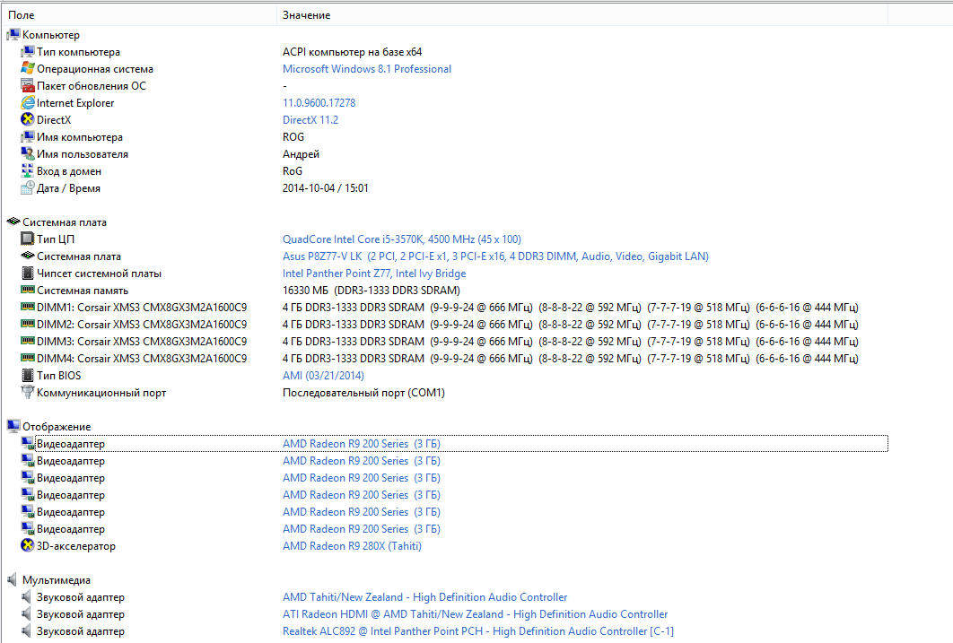Open the ATI Radeon HDMI audio controller link
This screenshot has height=643, width=953.
click(x=475, y=614)
